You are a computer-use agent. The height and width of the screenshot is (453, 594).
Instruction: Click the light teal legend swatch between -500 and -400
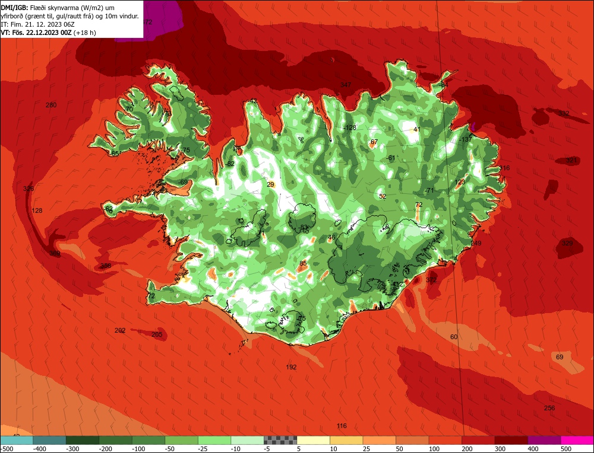pos(17,440)
